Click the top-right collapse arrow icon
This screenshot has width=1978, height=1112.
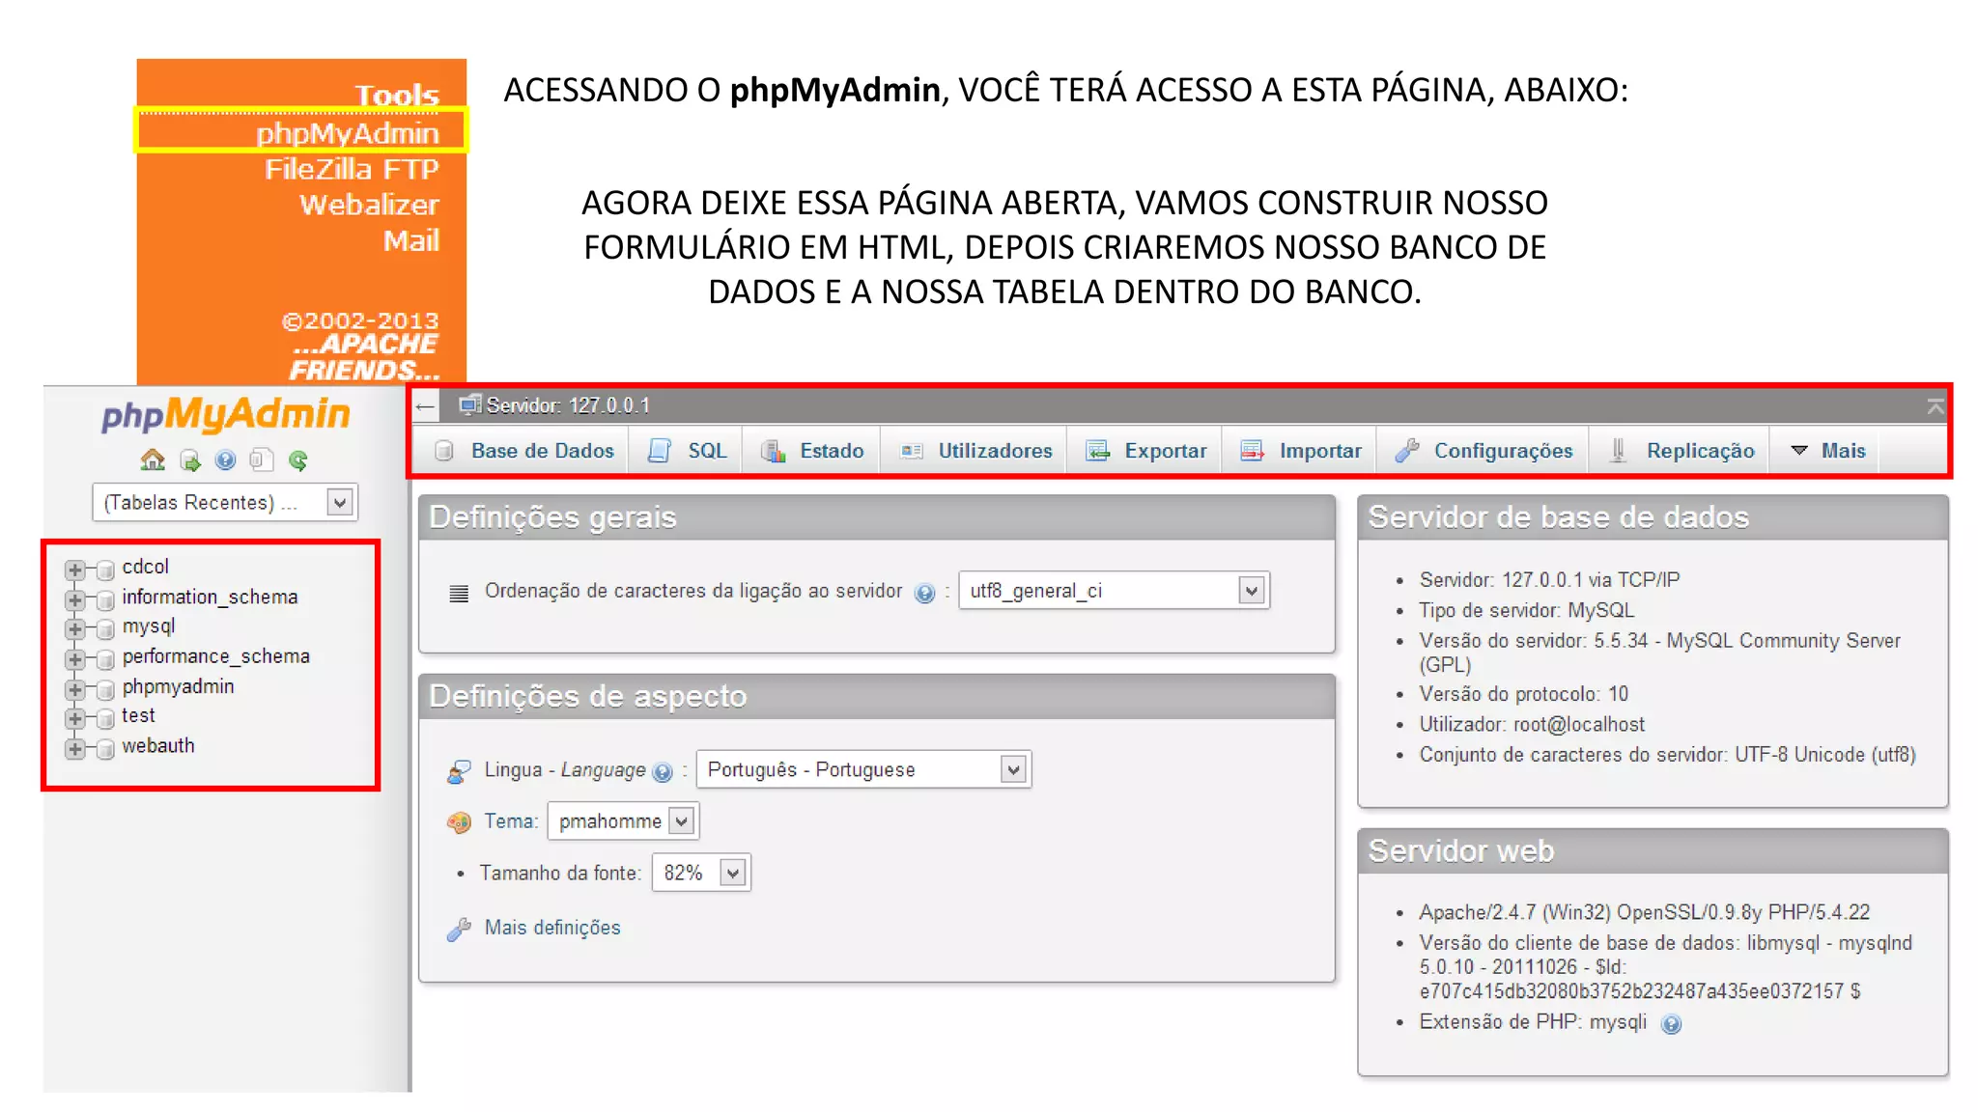pyautogui.click(x=1935, y=406)
